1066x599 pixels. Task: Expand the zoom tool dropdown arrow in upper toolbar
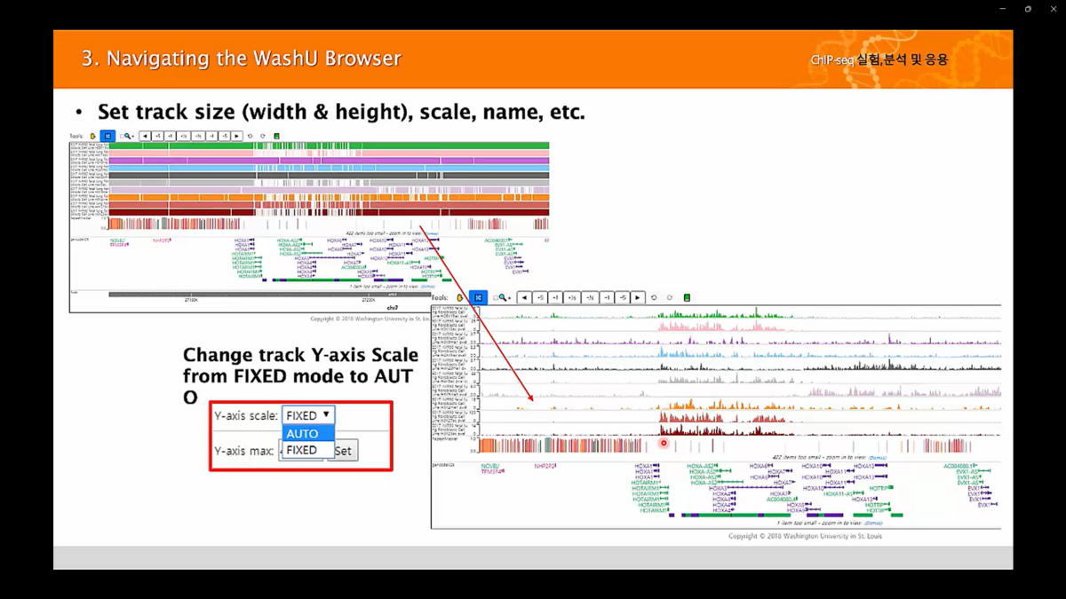(134, 137)
